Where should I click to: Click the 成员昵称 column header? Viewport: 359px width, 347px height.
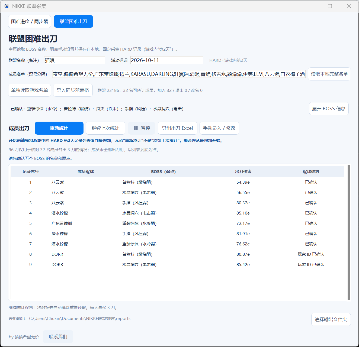[x=86, y=172]
